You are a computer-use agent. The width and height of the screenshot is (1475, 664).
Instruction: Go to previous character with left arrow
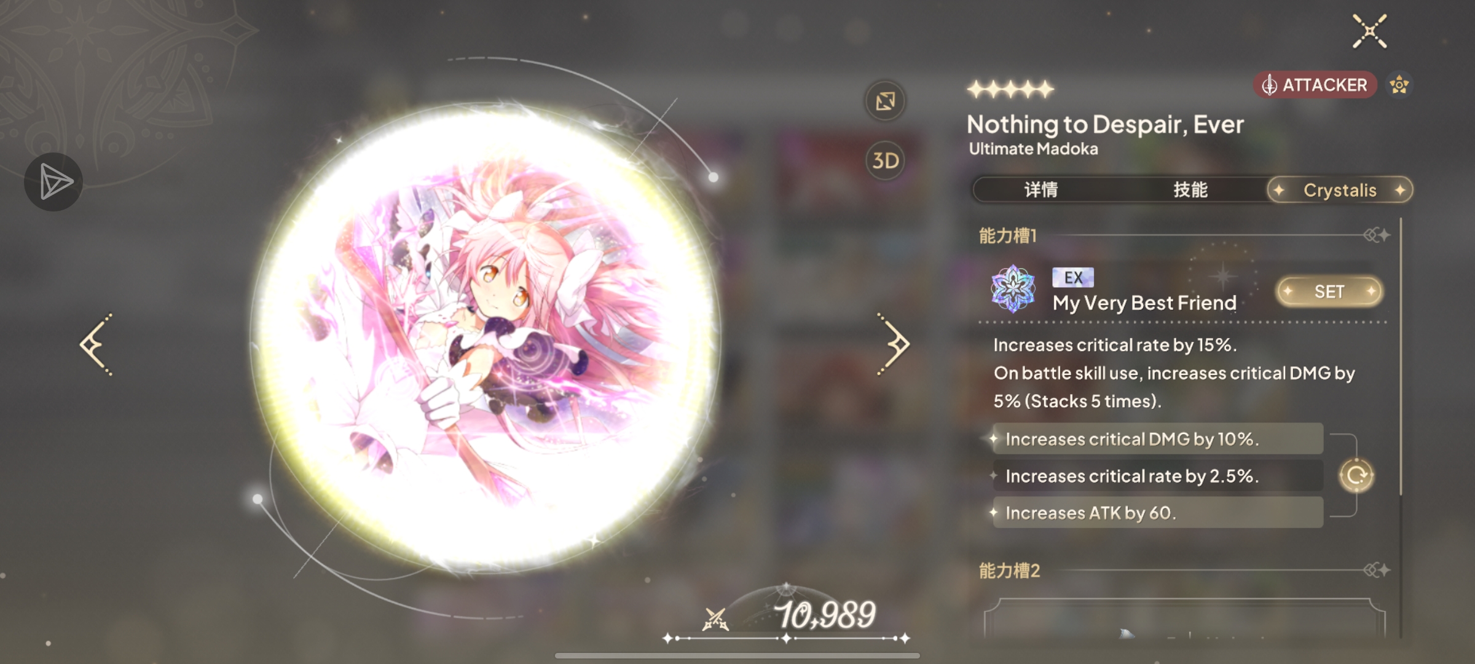96,344
